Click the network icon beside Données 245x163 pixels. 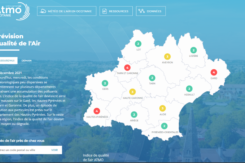click(142, 11)
